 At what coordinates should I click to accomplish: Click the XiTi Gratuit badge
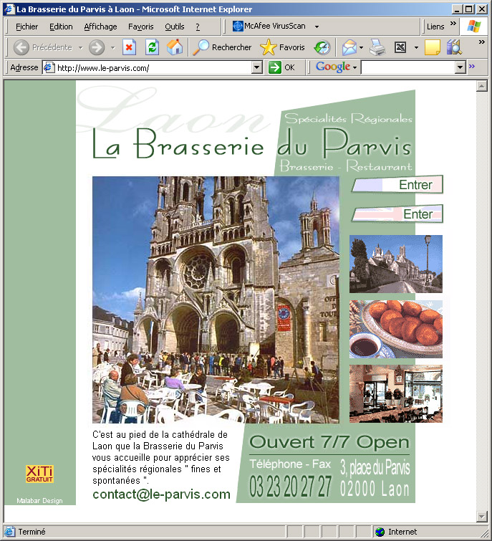pos(39,474)
